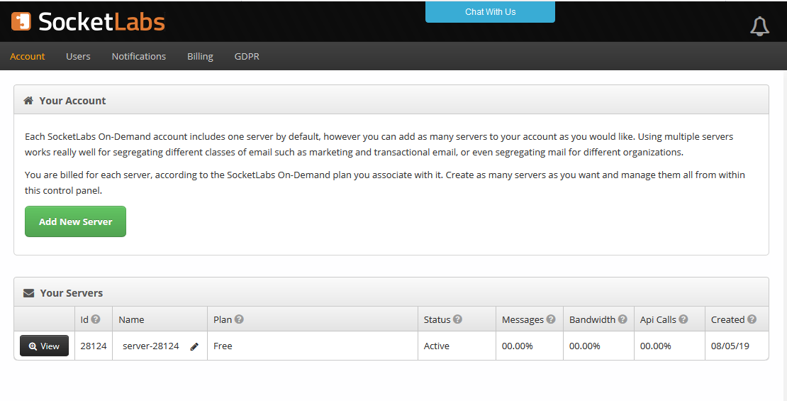
Task: Switch to the Notifications tab
Action: [x=138, y=56]
